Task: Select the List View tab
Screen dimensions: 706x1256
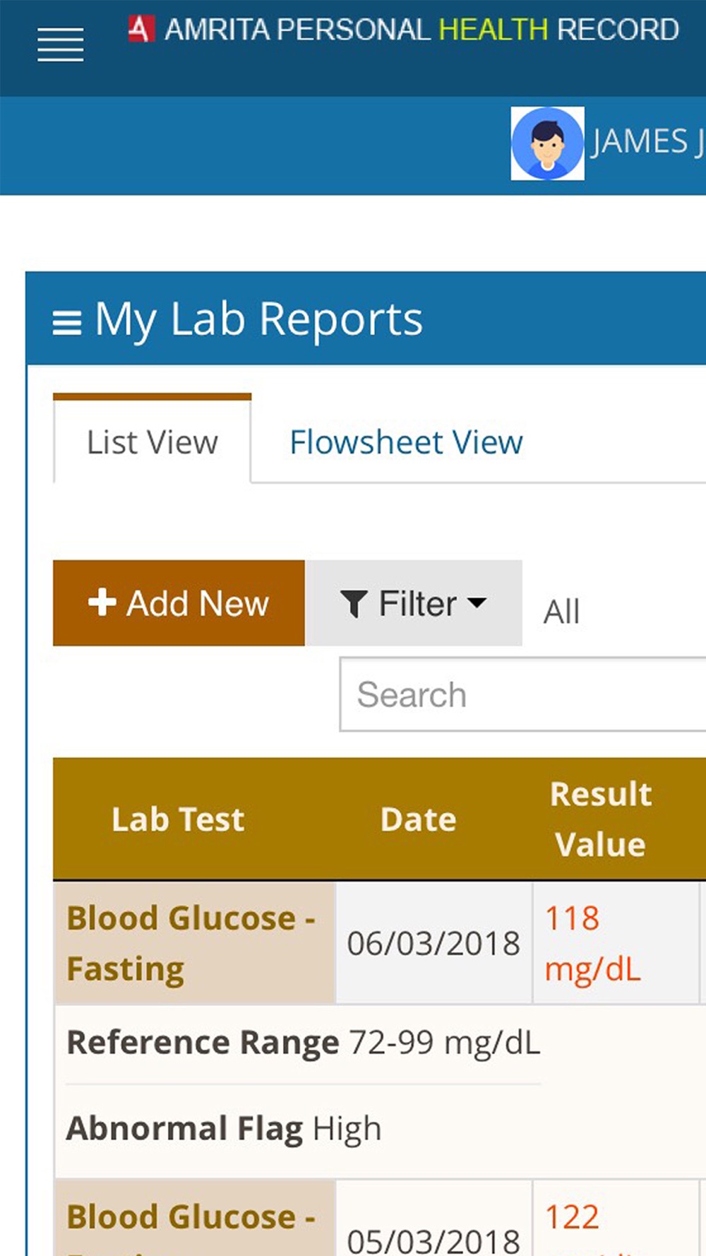Action: [x=152, y=442]
